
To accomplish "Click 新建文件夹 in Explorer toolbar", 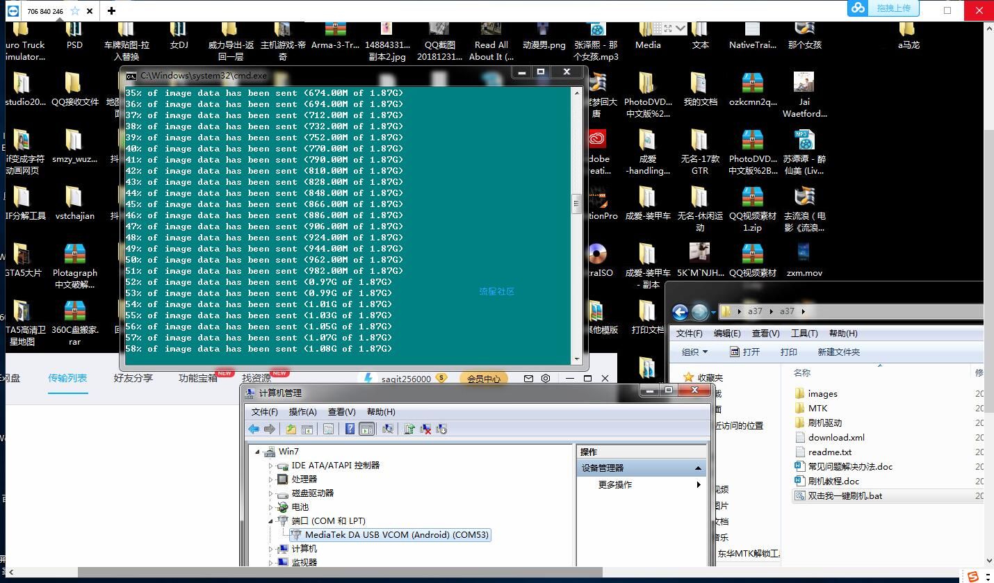I will coord(839,352).
